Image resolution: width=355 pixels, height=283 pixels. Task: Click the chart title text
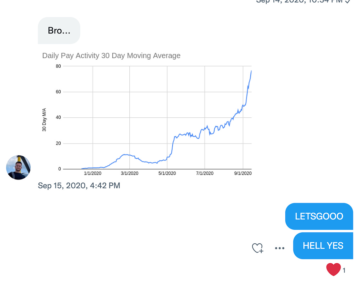[111, 56]
